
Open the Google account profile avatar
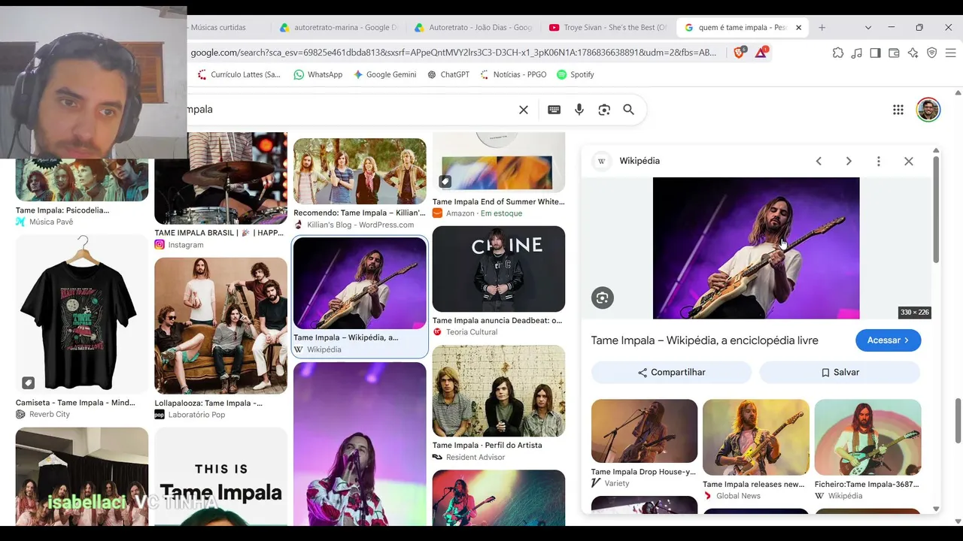tap(928, 110)
